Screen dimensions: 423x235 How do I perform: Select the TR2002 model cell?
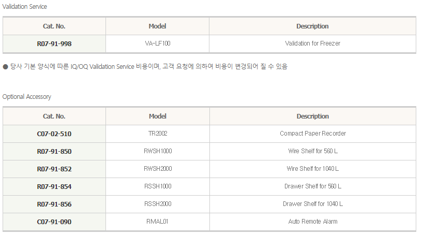158,134
